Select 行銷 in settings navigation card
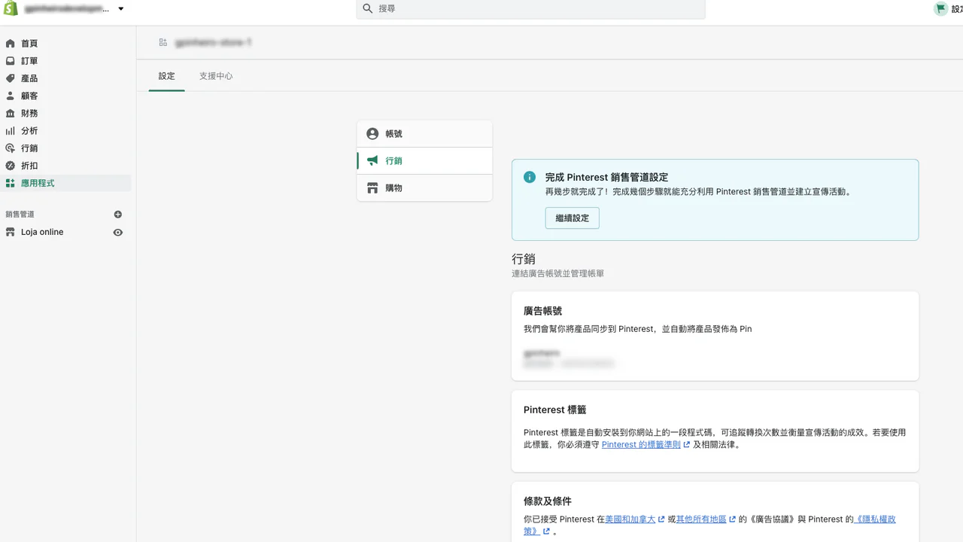 424,161
